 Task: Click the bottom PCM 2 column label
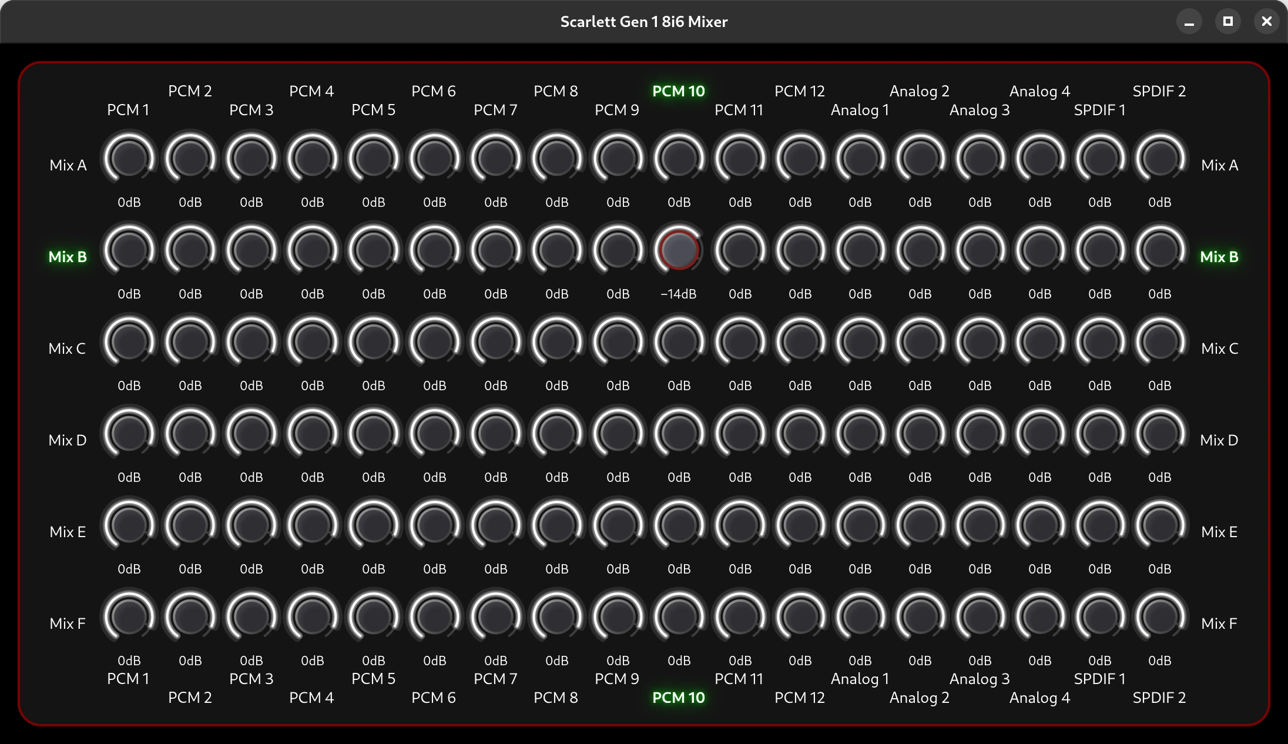point(190,698)
